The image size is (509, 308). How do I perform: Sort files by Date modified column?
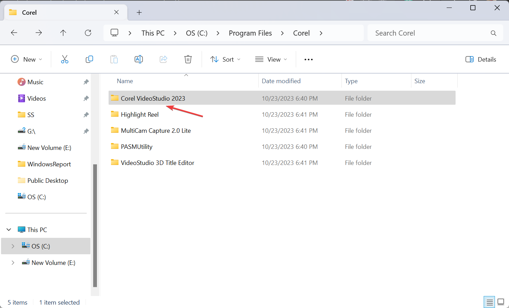click(281, 81)
